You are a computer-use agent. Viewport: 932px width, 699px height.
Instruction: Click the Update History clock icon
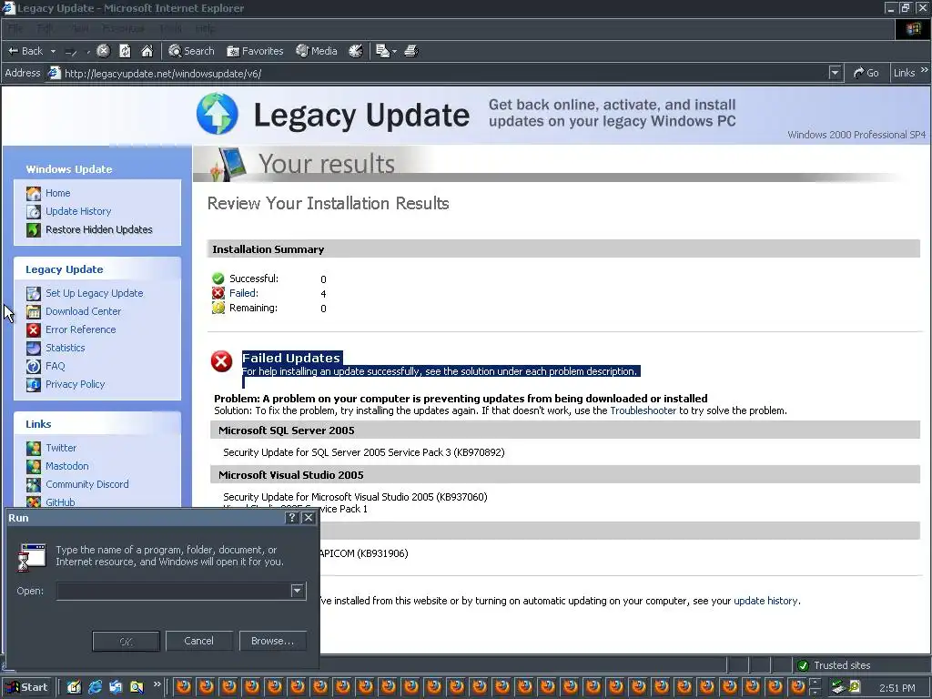tap(34, 211)
